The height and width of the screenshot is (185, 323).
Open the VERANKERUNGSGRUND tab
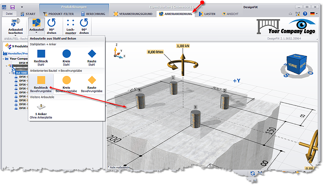coord(133,14)
